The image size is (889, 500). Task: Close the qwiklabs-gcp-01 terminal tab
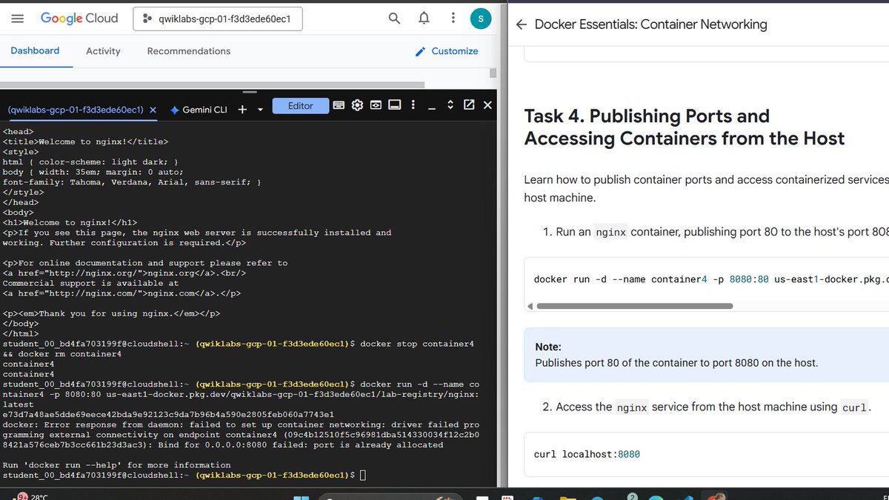[x=153, y=110]
